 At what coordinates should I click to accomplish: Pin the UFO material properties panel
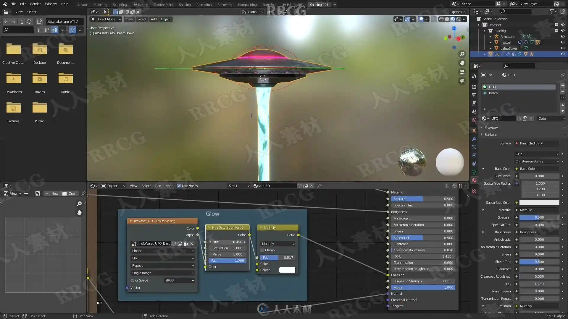coord(562,75)
